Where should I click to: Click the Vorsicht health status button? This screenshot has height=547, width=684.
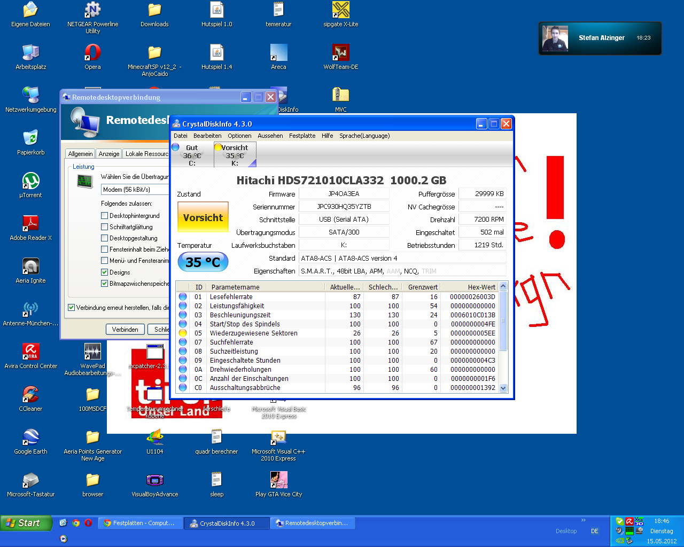coord(203,217)
